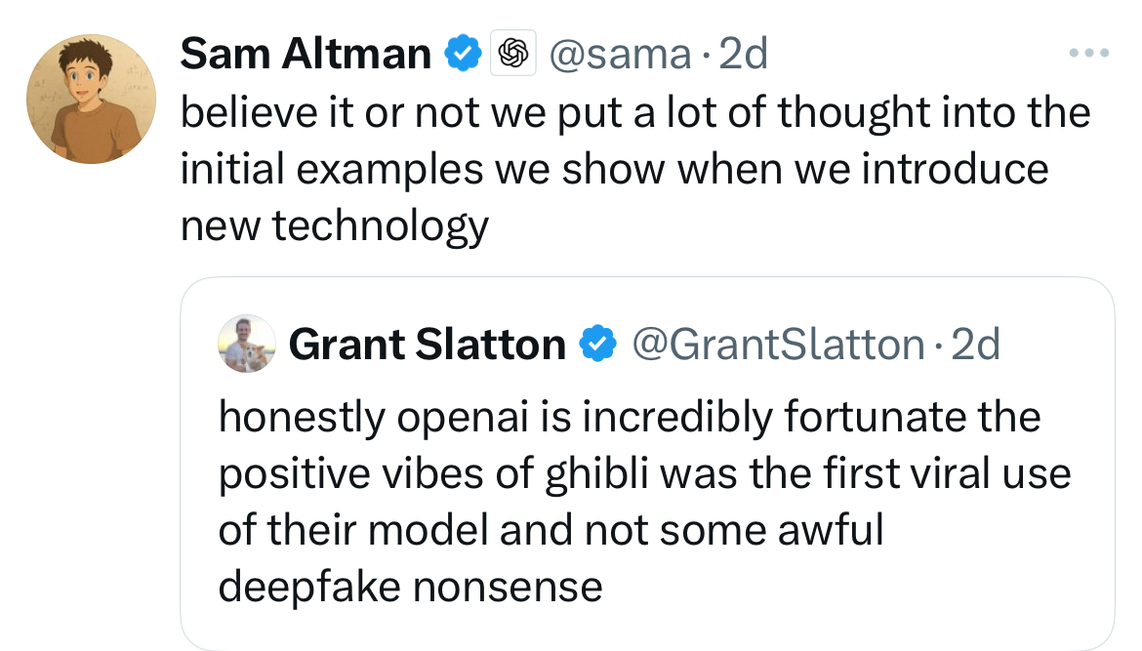Screen dimensions: 1142x651
Task: Open the quoted tweet's 2d timestamp
Action: pos(976,345)
